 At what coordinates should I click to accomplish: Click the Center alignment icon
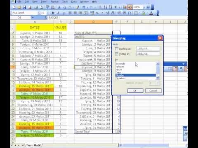75,13
